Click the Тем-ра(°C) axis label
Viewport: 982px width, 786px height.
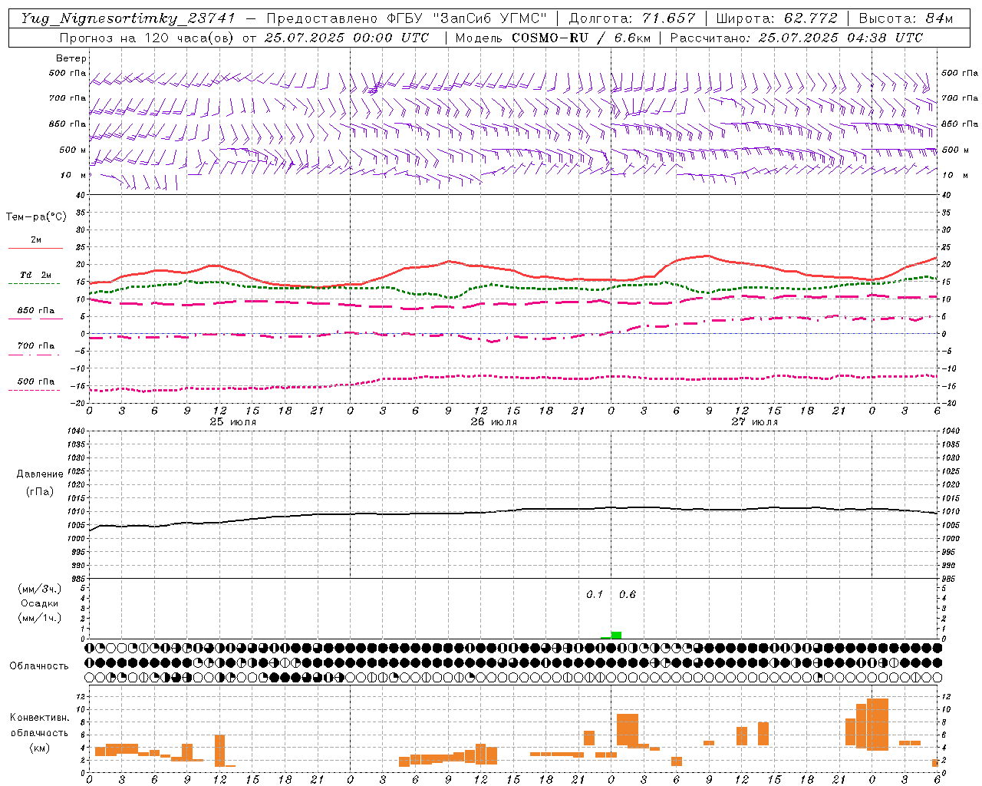point(36,217)
